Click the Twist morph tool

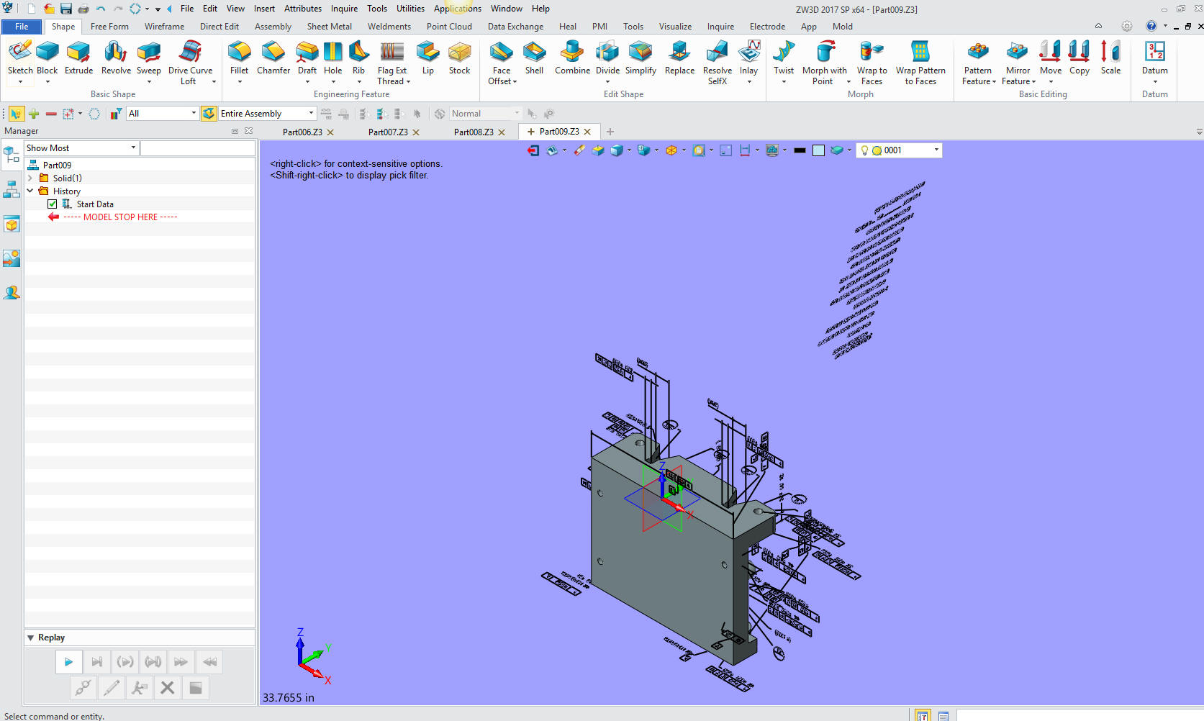pos(784,58)
